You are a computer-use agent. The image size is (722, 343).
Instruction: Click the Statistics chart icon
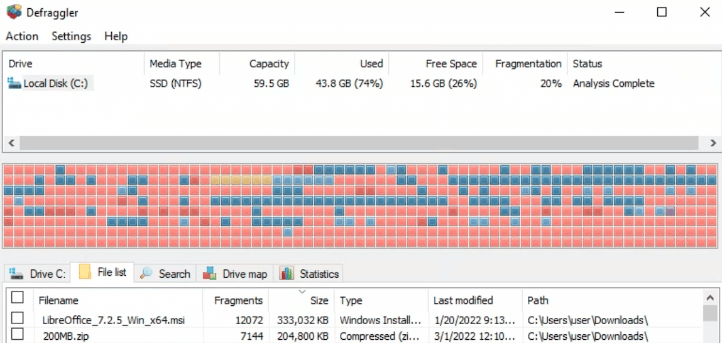(287, 274)
